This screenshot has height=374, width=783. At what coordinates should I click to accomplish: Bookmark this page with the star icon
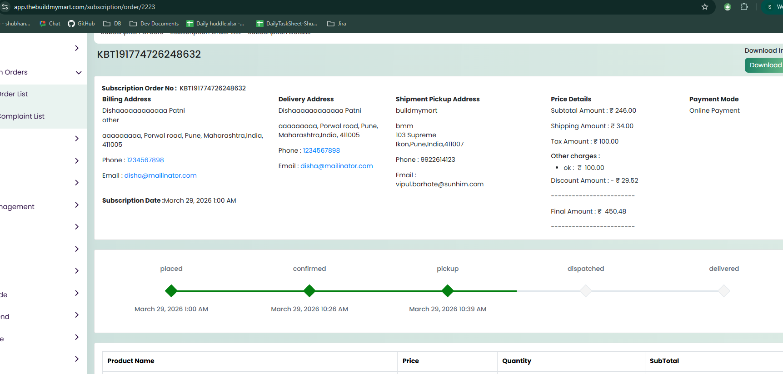point(705,7)
